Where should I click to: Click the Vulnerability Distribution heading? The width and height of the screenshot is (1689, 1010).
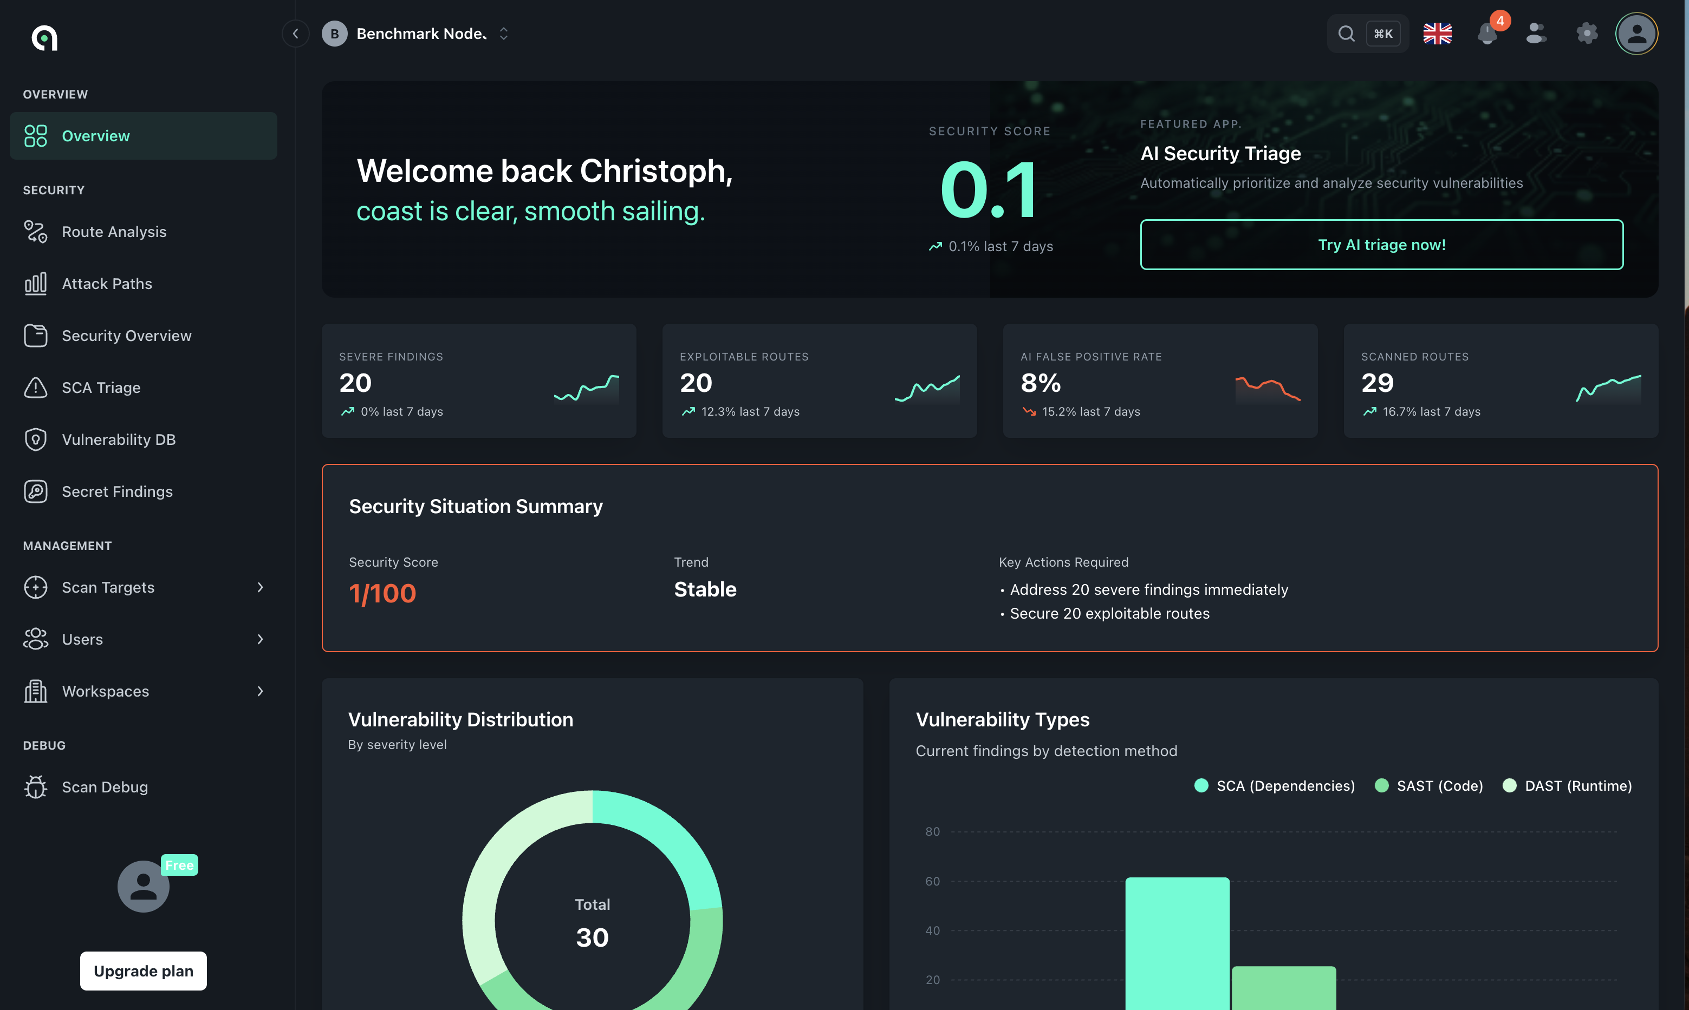(460, 720)
